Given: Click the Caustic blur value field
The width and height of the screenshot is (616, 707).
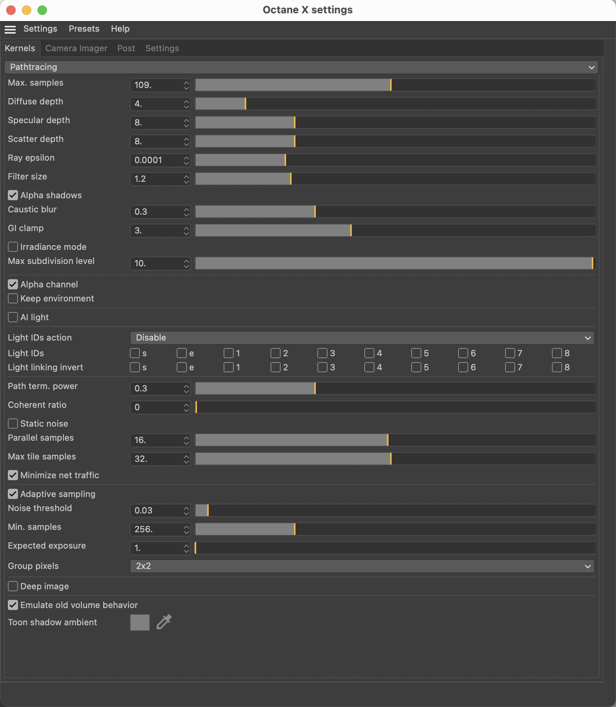Looking at the screenshot, I should click(156, 212).
